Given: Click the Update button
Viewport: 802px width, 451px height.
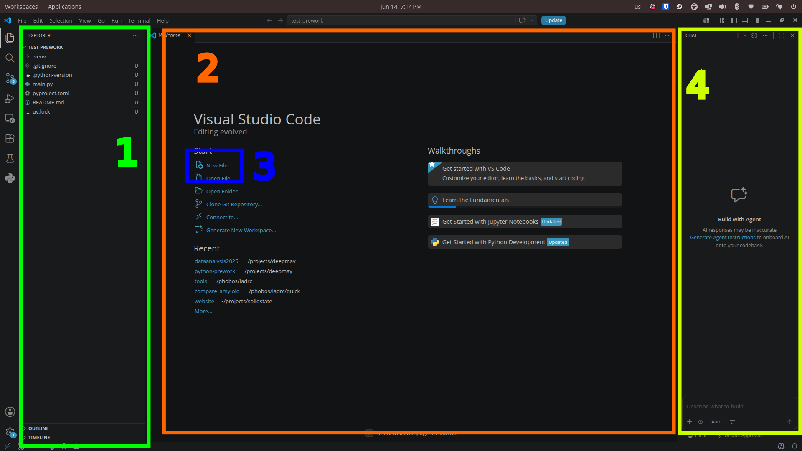Looking at the screenshot, I should coord(553,20).
